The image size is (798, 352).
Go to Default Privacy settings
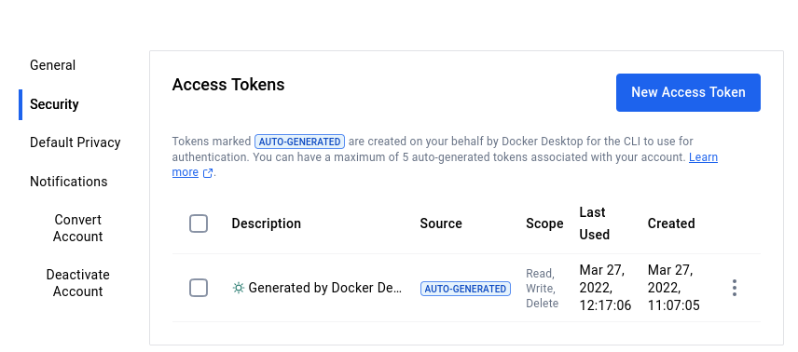click(76, 142)
